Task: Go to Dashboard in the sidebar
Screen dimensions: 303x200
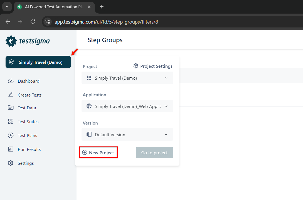Action: (x=29, y=81)
